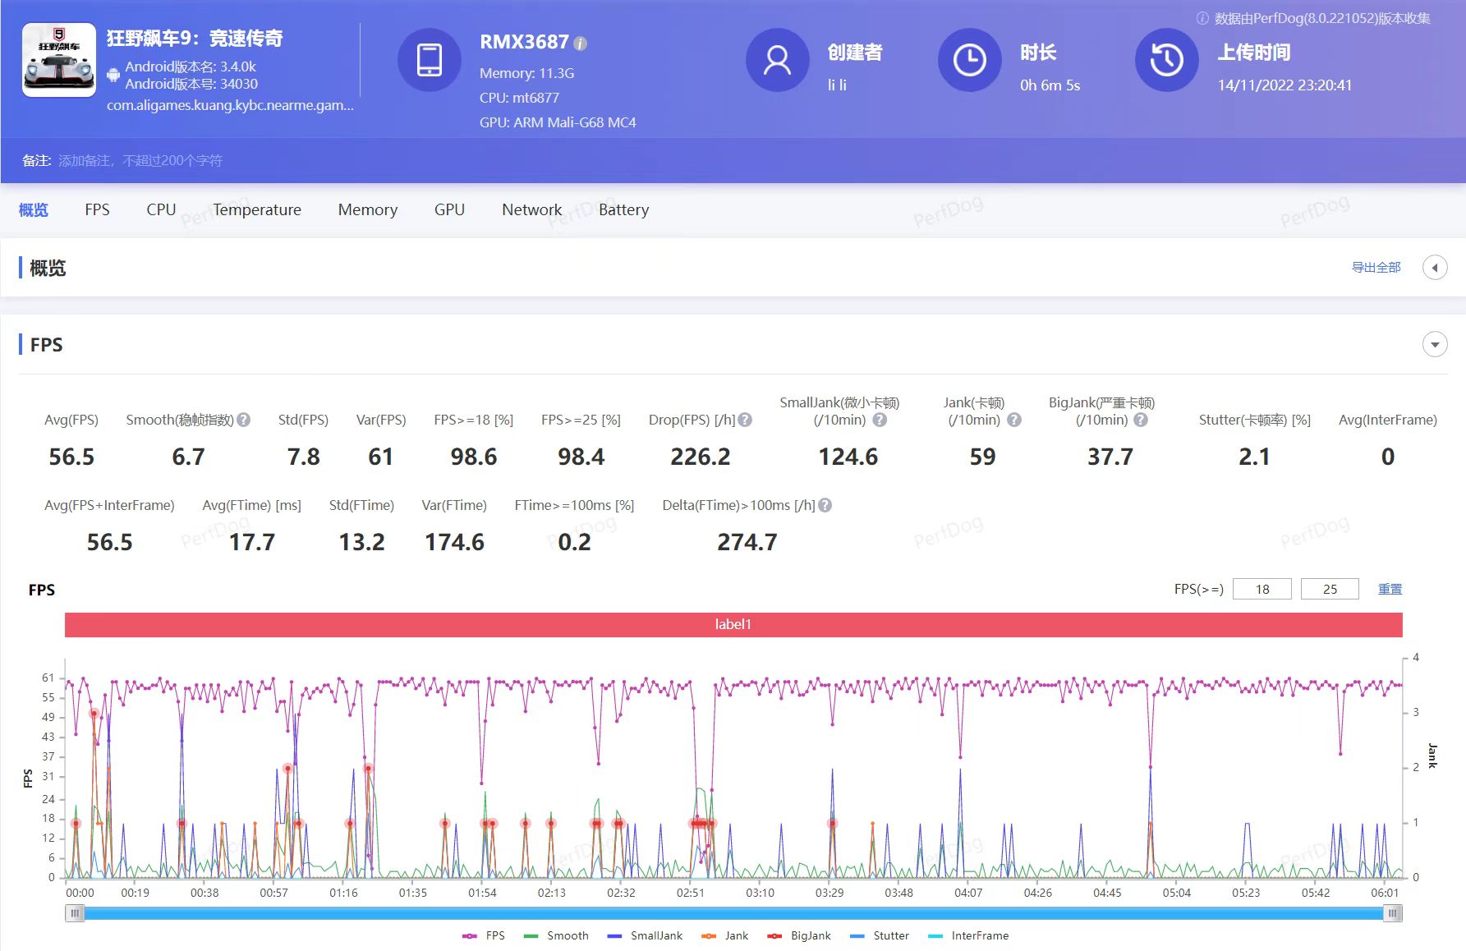The image size is (1466, 951).
Task: Open help icon for Smooth index
Action: click(244, 420)
